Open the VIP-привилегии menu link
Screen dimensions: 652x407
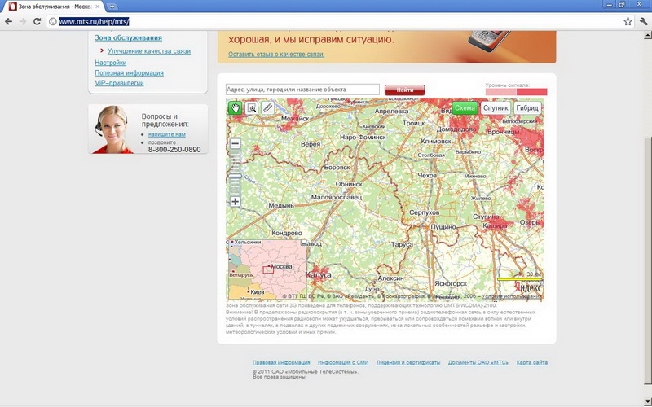click(119, 83)
